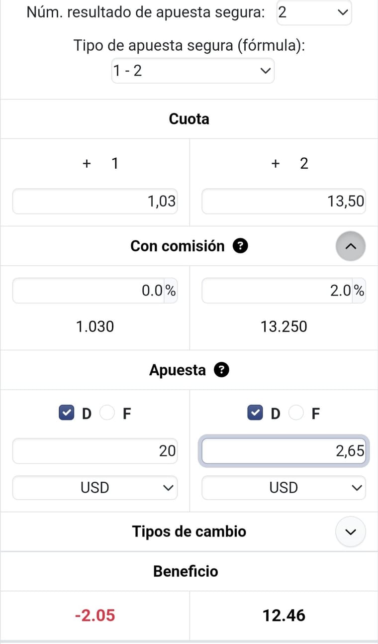Screen dimensions: 378x644
Task: Select the F radio button for bet 1
Action: (x=107, y=413)
